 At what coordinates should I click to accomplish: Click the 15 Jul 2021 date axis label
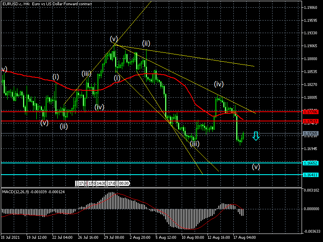(11, 238)
